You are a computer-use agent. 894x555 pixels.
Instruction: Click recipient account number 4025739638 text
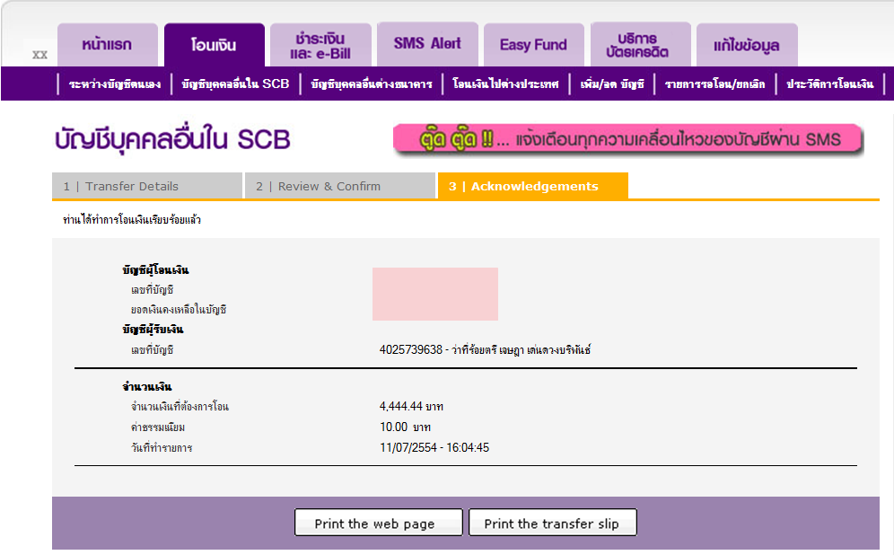(x=411, y=349)
